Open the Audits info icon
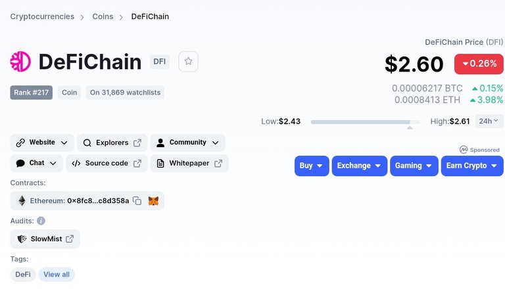505x299 pixels. 41,221
